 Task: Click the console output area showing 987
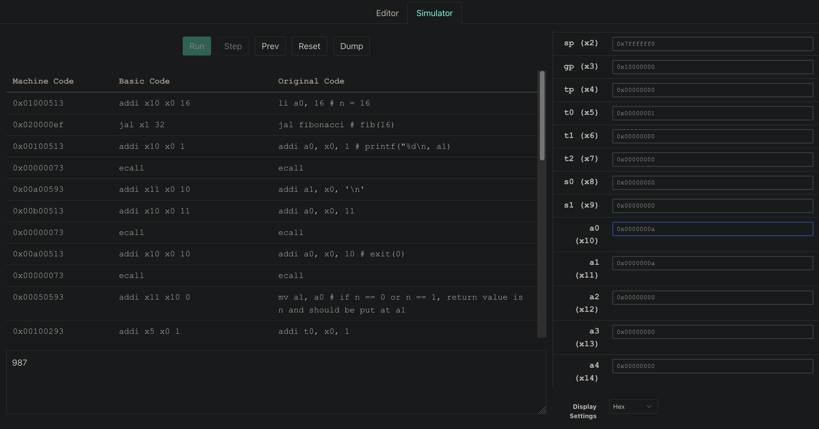click(x=276, y=382)
